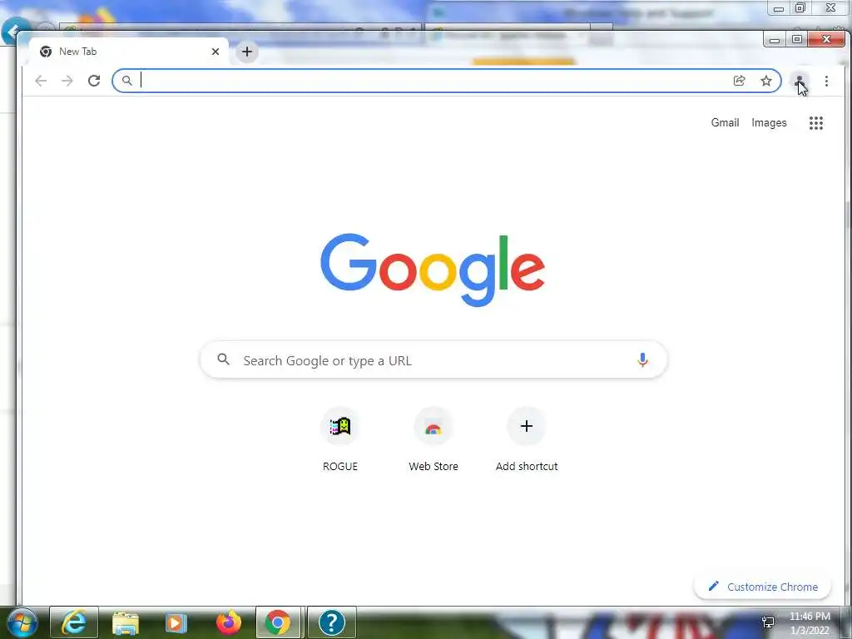Maximize the Chrome window
The width and height of the screenshot is (852, 639).
tap(796, 40)
